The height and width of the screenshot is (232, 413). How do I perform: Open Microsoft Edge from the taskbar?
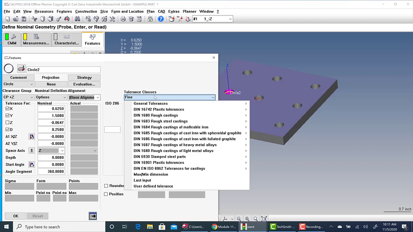click(x=138, y=227)
